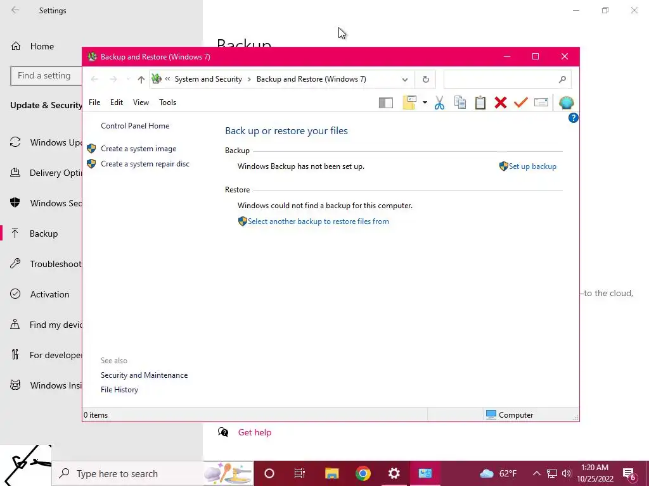Open Troubleshoot in Settings sidebar

tap(46, 264)
